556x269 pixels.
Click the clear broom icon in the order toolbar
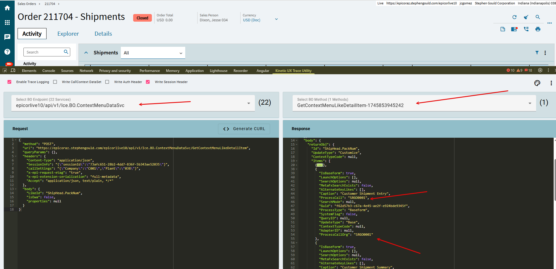tap(526, 17)
